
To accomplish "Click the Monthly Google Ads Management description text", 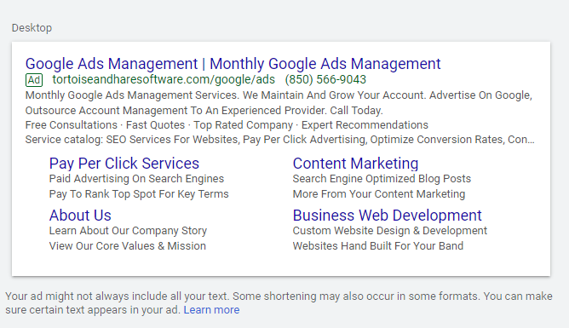I will click(x=279, y=103).
